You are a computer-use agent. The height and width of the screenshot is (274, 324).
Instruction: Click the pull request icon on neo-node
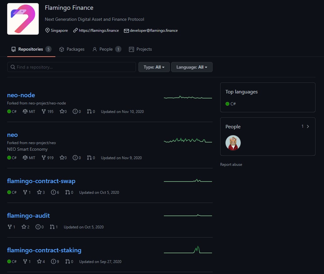pyautogui.click(x=89, y=111)
